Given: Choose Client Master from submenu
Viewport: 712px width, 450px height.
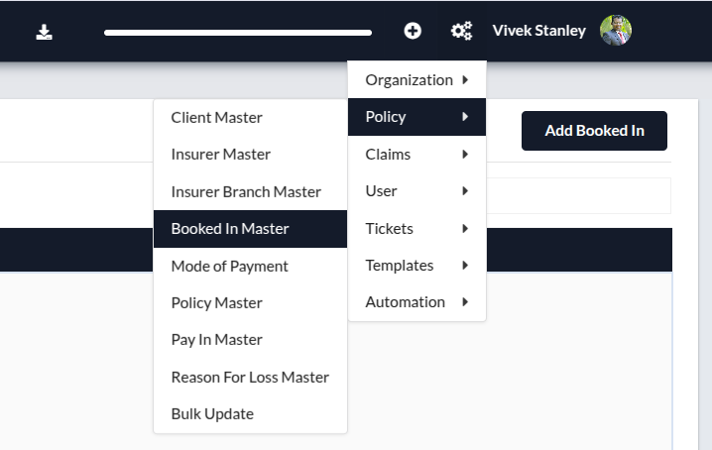Looking at the screenshot, I should pos(250,118).
